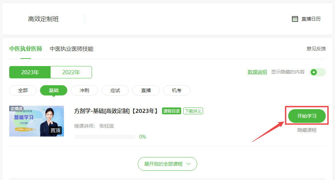This screenshot has width=335, height=180.
Task: Select the 2022年 year tab
Action: click(x=71, y=72)
